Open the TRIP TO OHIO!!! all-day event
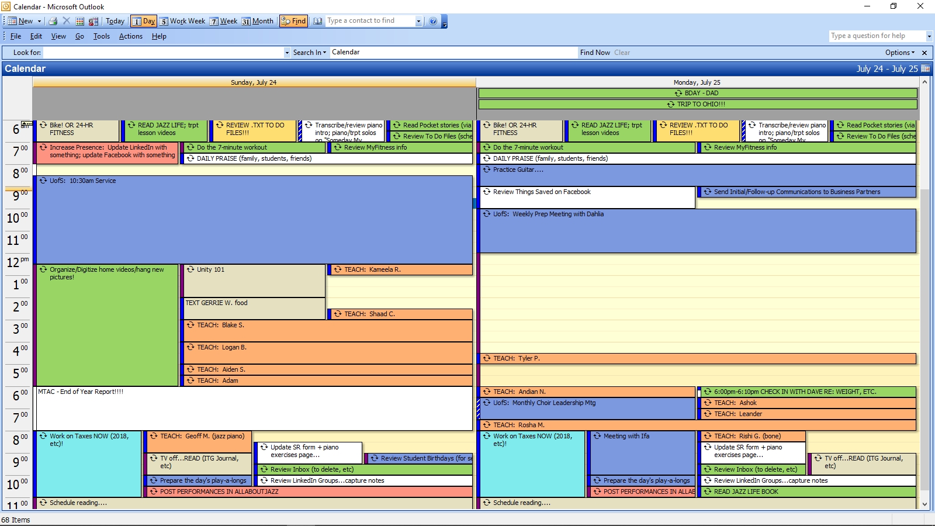The width and height of the screenshot is (935, 526). click(698, 104)
